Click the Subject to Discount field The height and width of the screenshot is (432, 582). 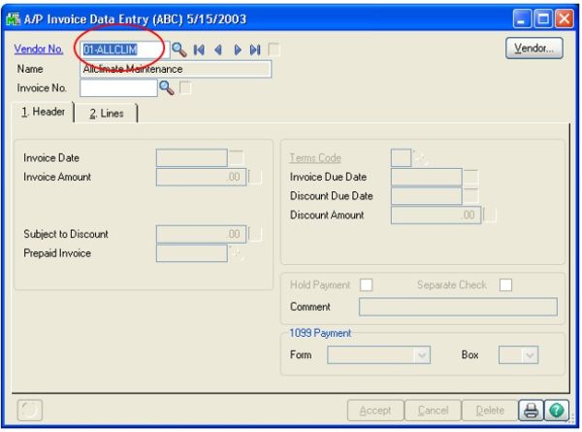click(201, 234)
